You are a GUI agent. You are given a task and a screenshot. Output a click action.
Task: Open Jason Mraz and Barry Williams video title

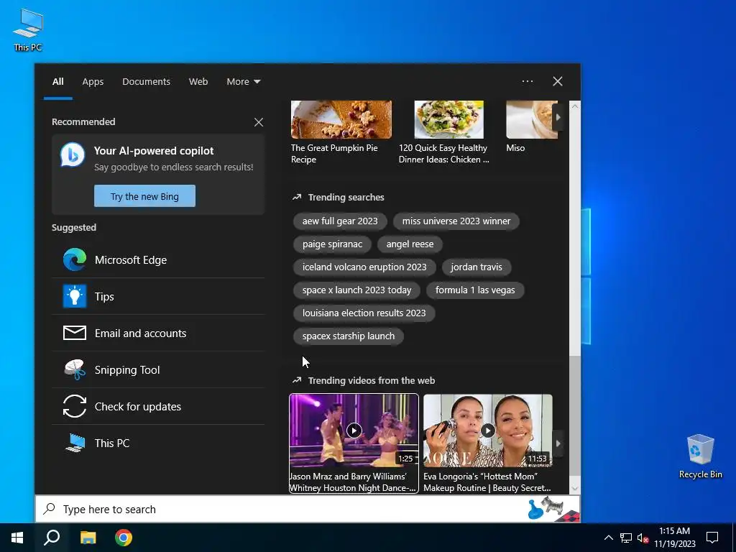pos(352,482)
